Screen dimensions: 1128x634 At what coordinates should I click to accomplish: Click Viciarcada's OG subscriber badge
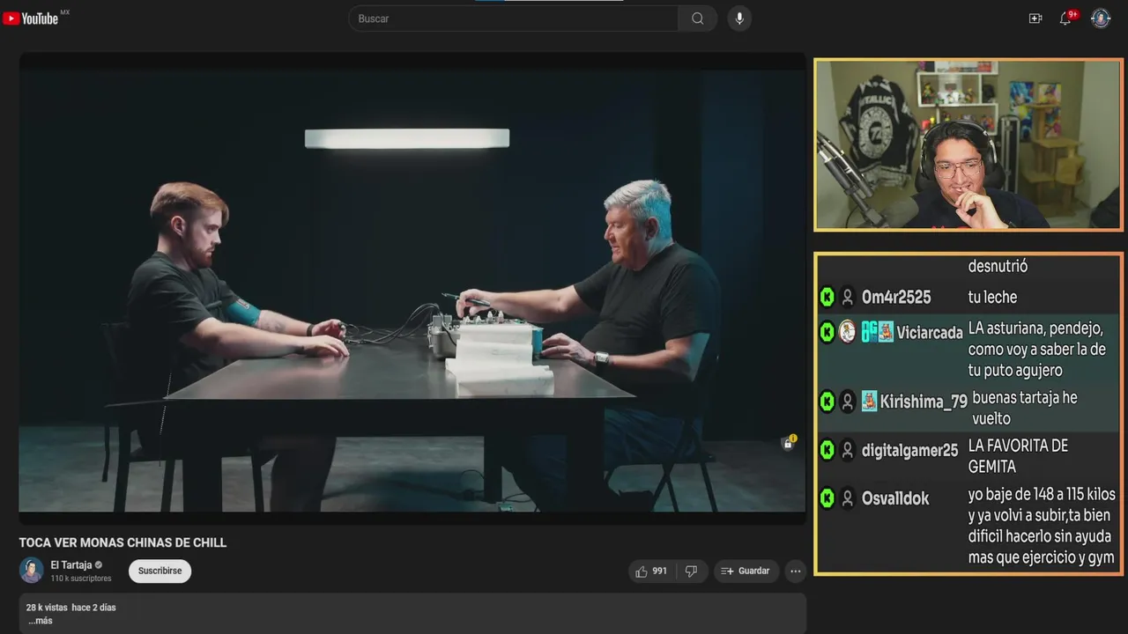tap(869, 333)
